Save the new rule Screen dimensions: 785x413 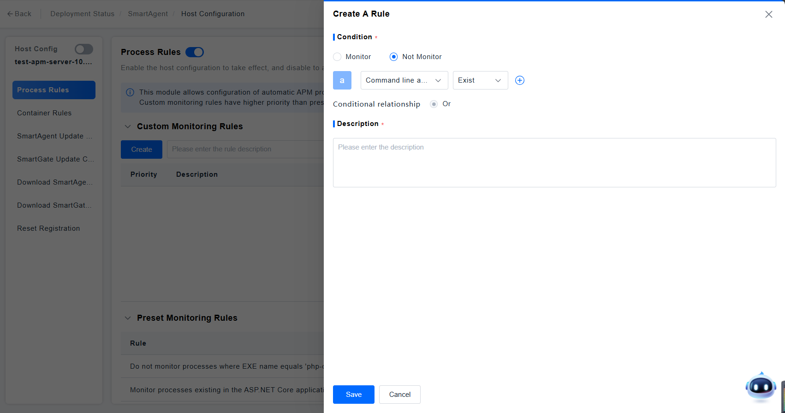tap(353, 395)
